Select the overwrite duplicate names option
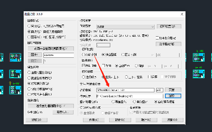Image resolution: width=212 pixels, height=132 pixels. pyautogui.click(x=113, y=102)
